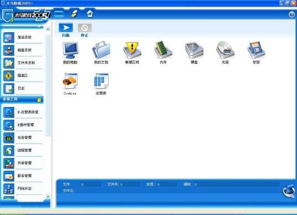Choose the 敏感区域 warning-sign target

click(132, 53)
